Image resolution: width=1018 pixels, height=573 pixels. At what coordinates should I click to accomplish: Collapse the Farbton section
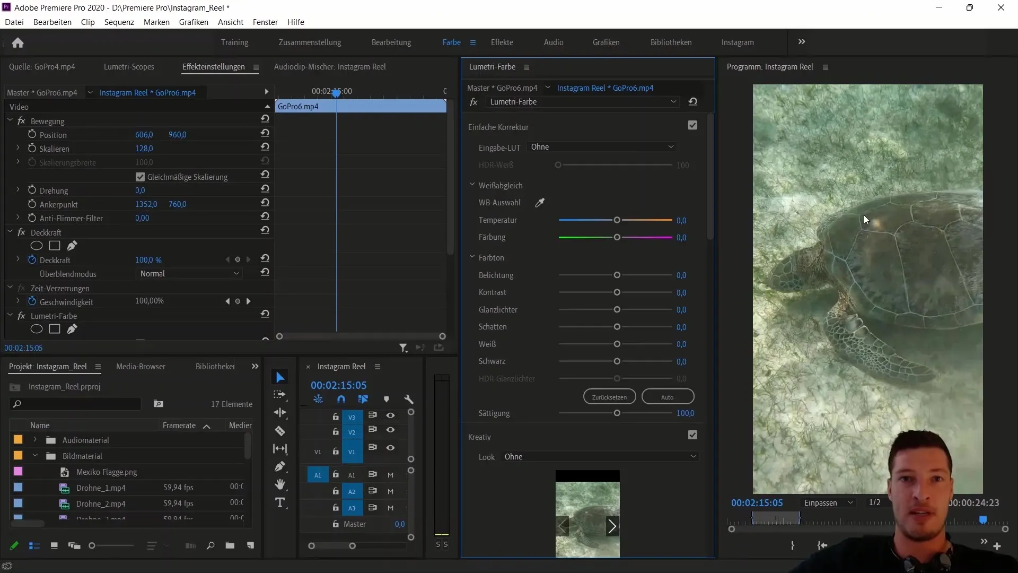[x=472, y=257]
